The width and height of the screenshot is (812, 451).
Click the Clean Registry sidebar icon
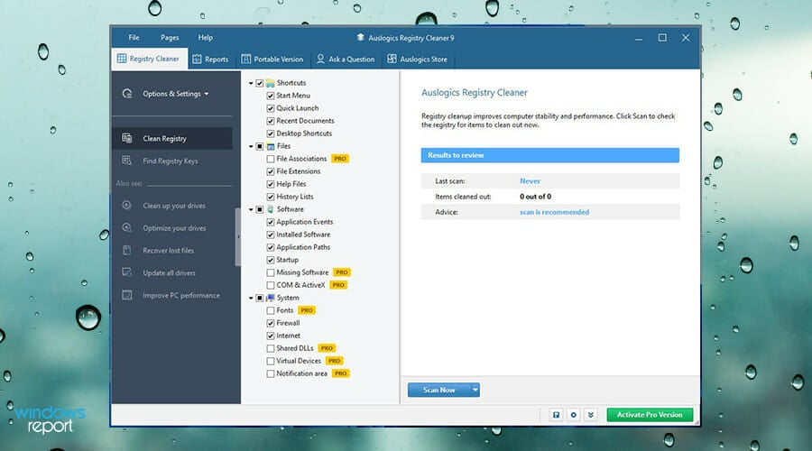tap(127, 138)
